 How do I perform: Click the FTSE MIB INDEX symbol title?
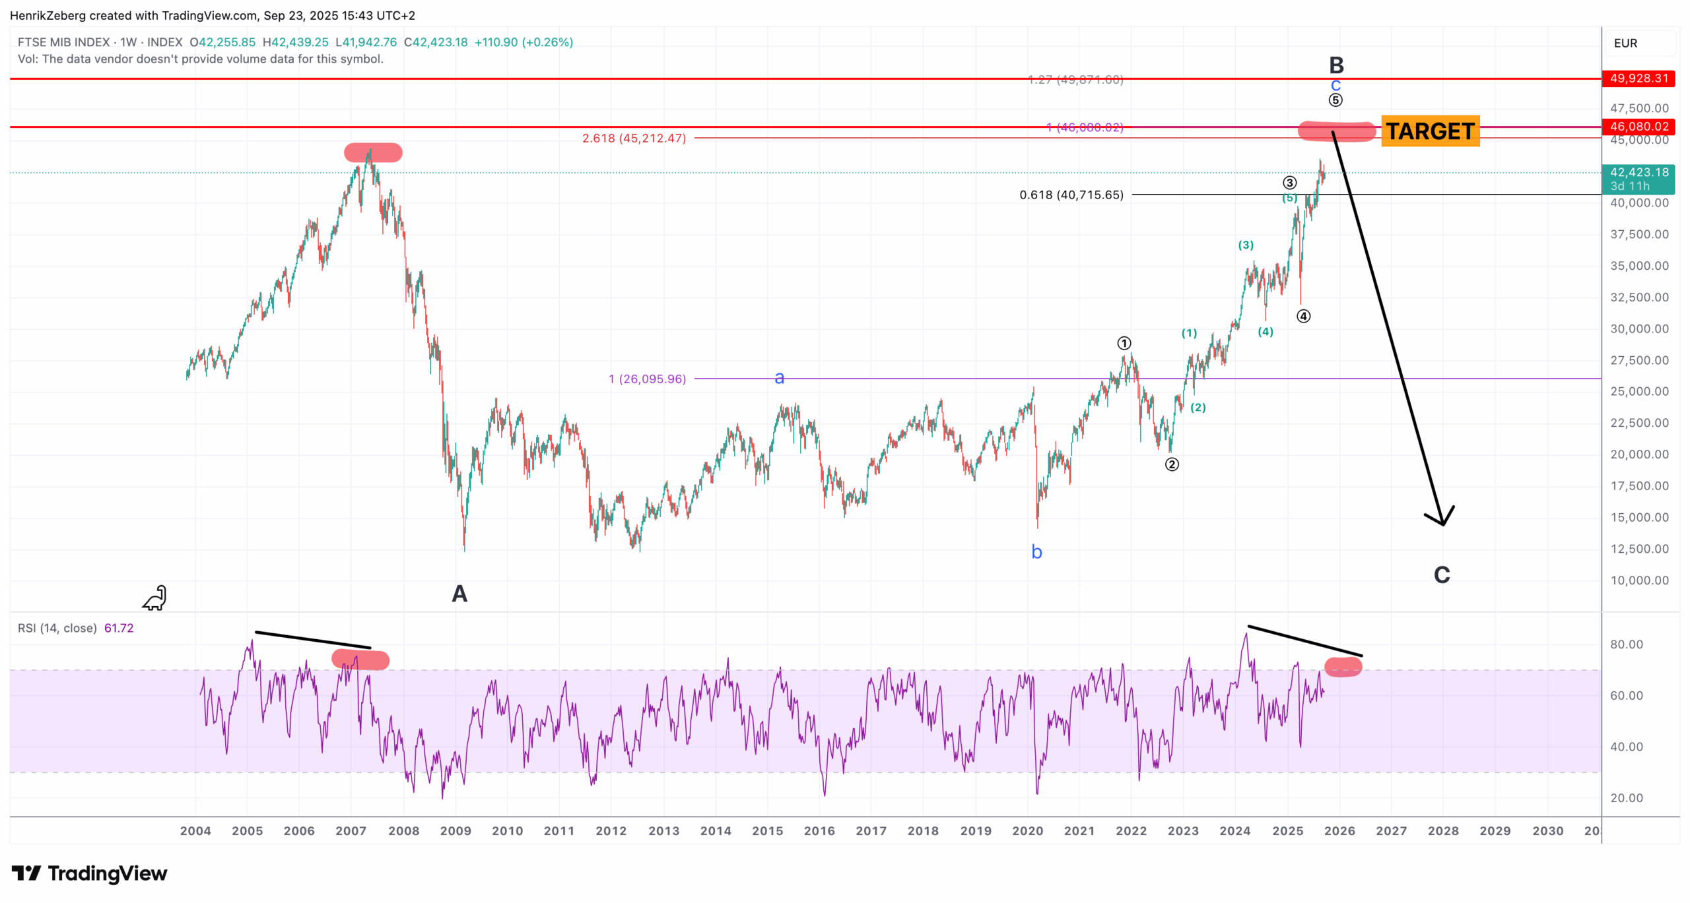point(64,42)
